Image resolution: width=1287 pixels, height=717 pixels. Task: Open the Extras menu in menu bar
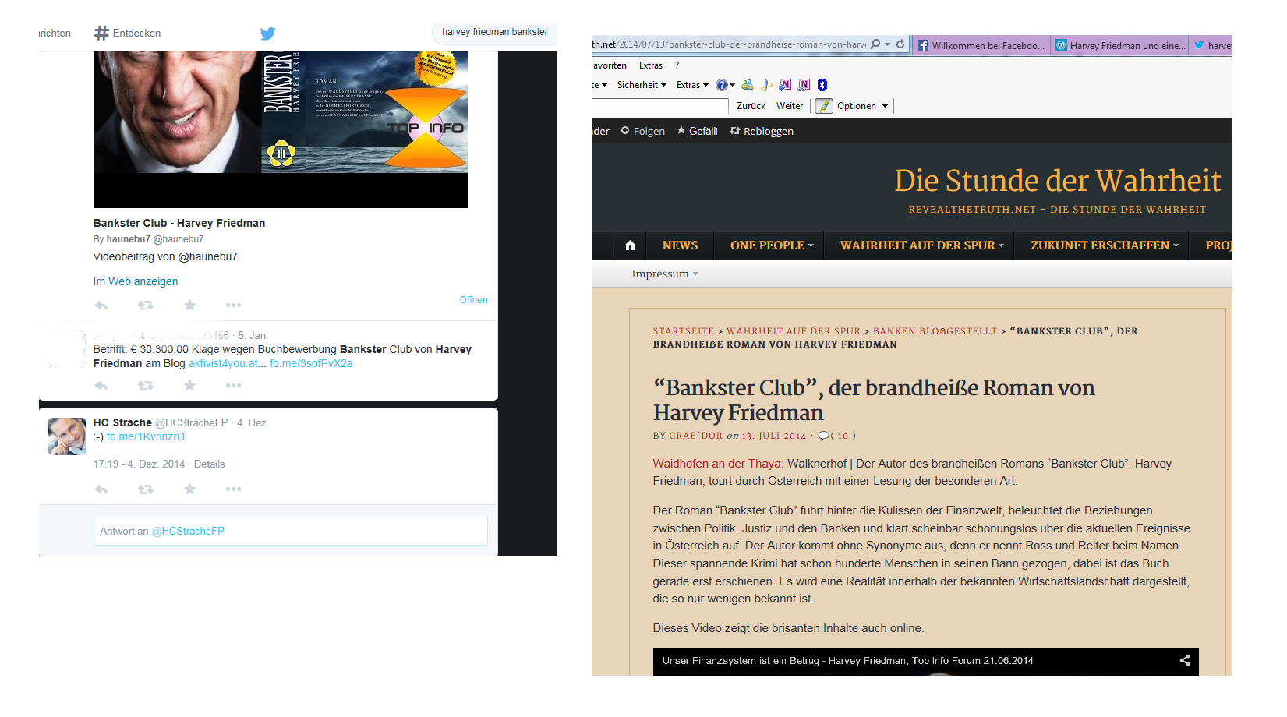(650, 65)
